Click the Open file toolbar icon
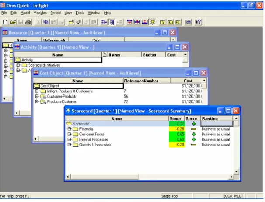 click(13, 22)
